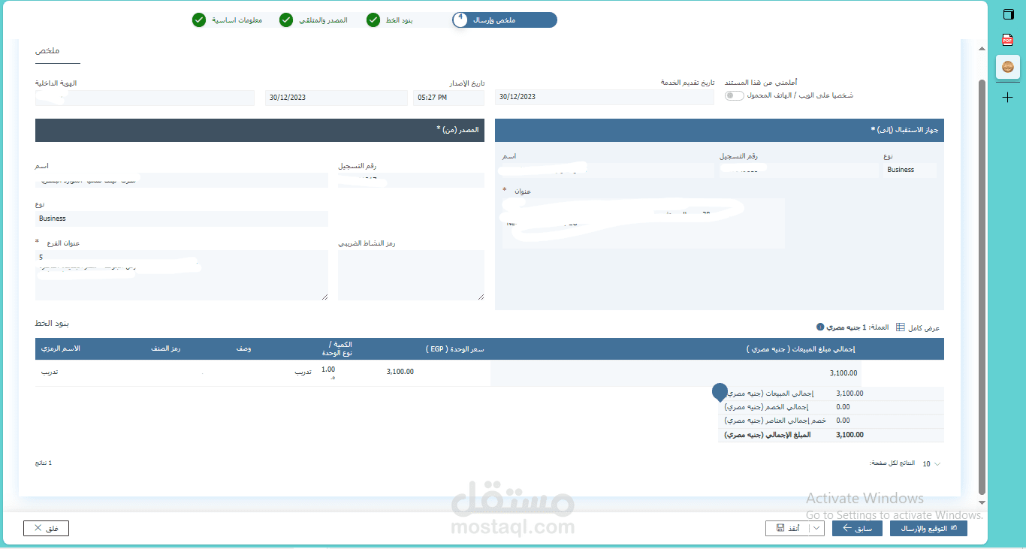Click the receiver type field showing Business
1026x549 pixels.
click(910, 170)
